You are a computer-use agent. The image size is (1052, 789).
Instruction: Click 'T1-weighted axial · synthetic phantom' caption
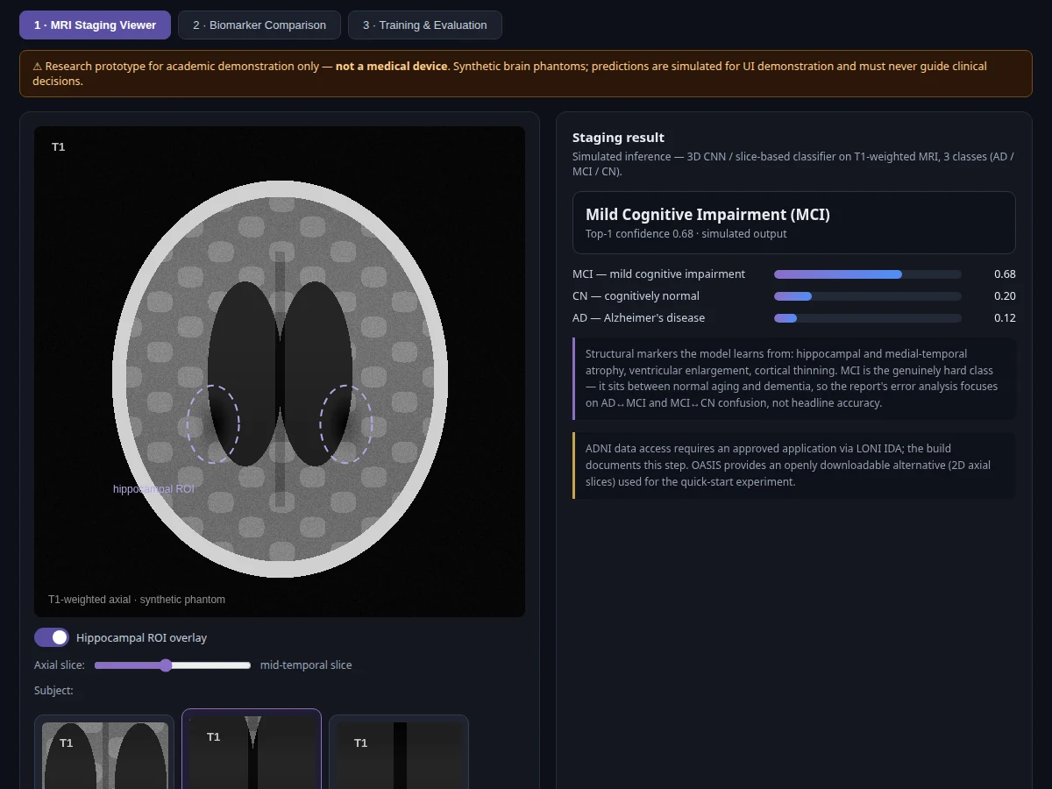[137, 600]
